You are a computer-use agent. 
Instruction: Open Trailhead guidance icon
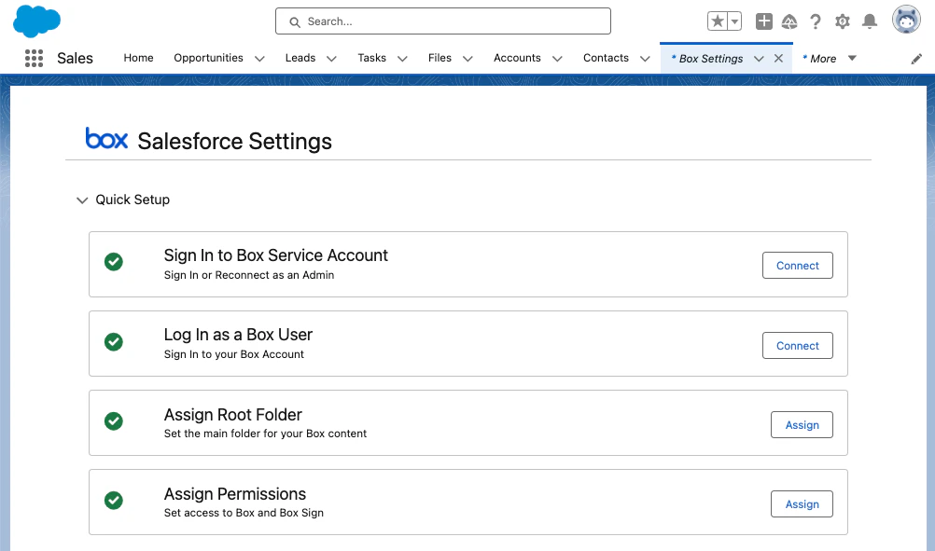coord(789,21)
